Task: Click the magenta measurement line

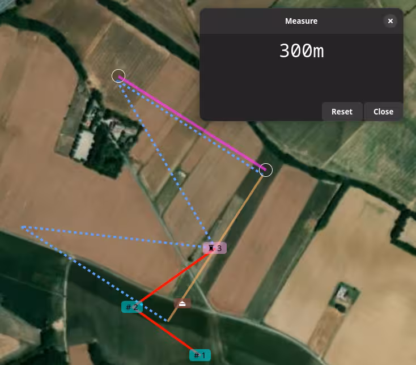Action: point(192,123)
